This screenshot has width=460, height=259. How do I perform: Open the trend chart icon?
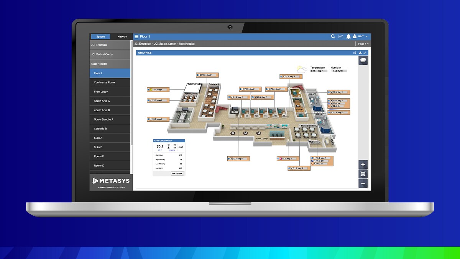coord(340,37)
